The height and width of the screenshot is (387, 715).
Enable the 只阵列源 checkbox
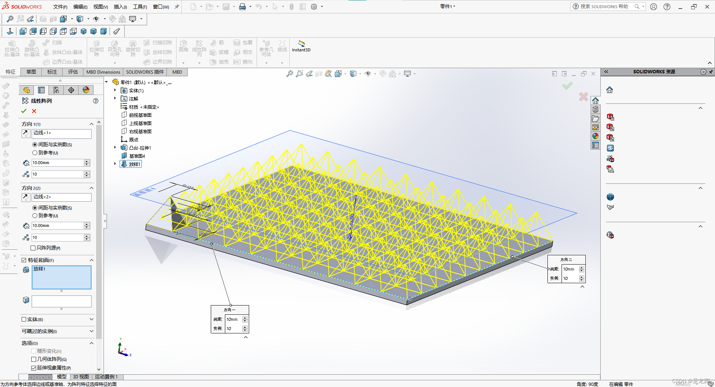pos(34,248)
